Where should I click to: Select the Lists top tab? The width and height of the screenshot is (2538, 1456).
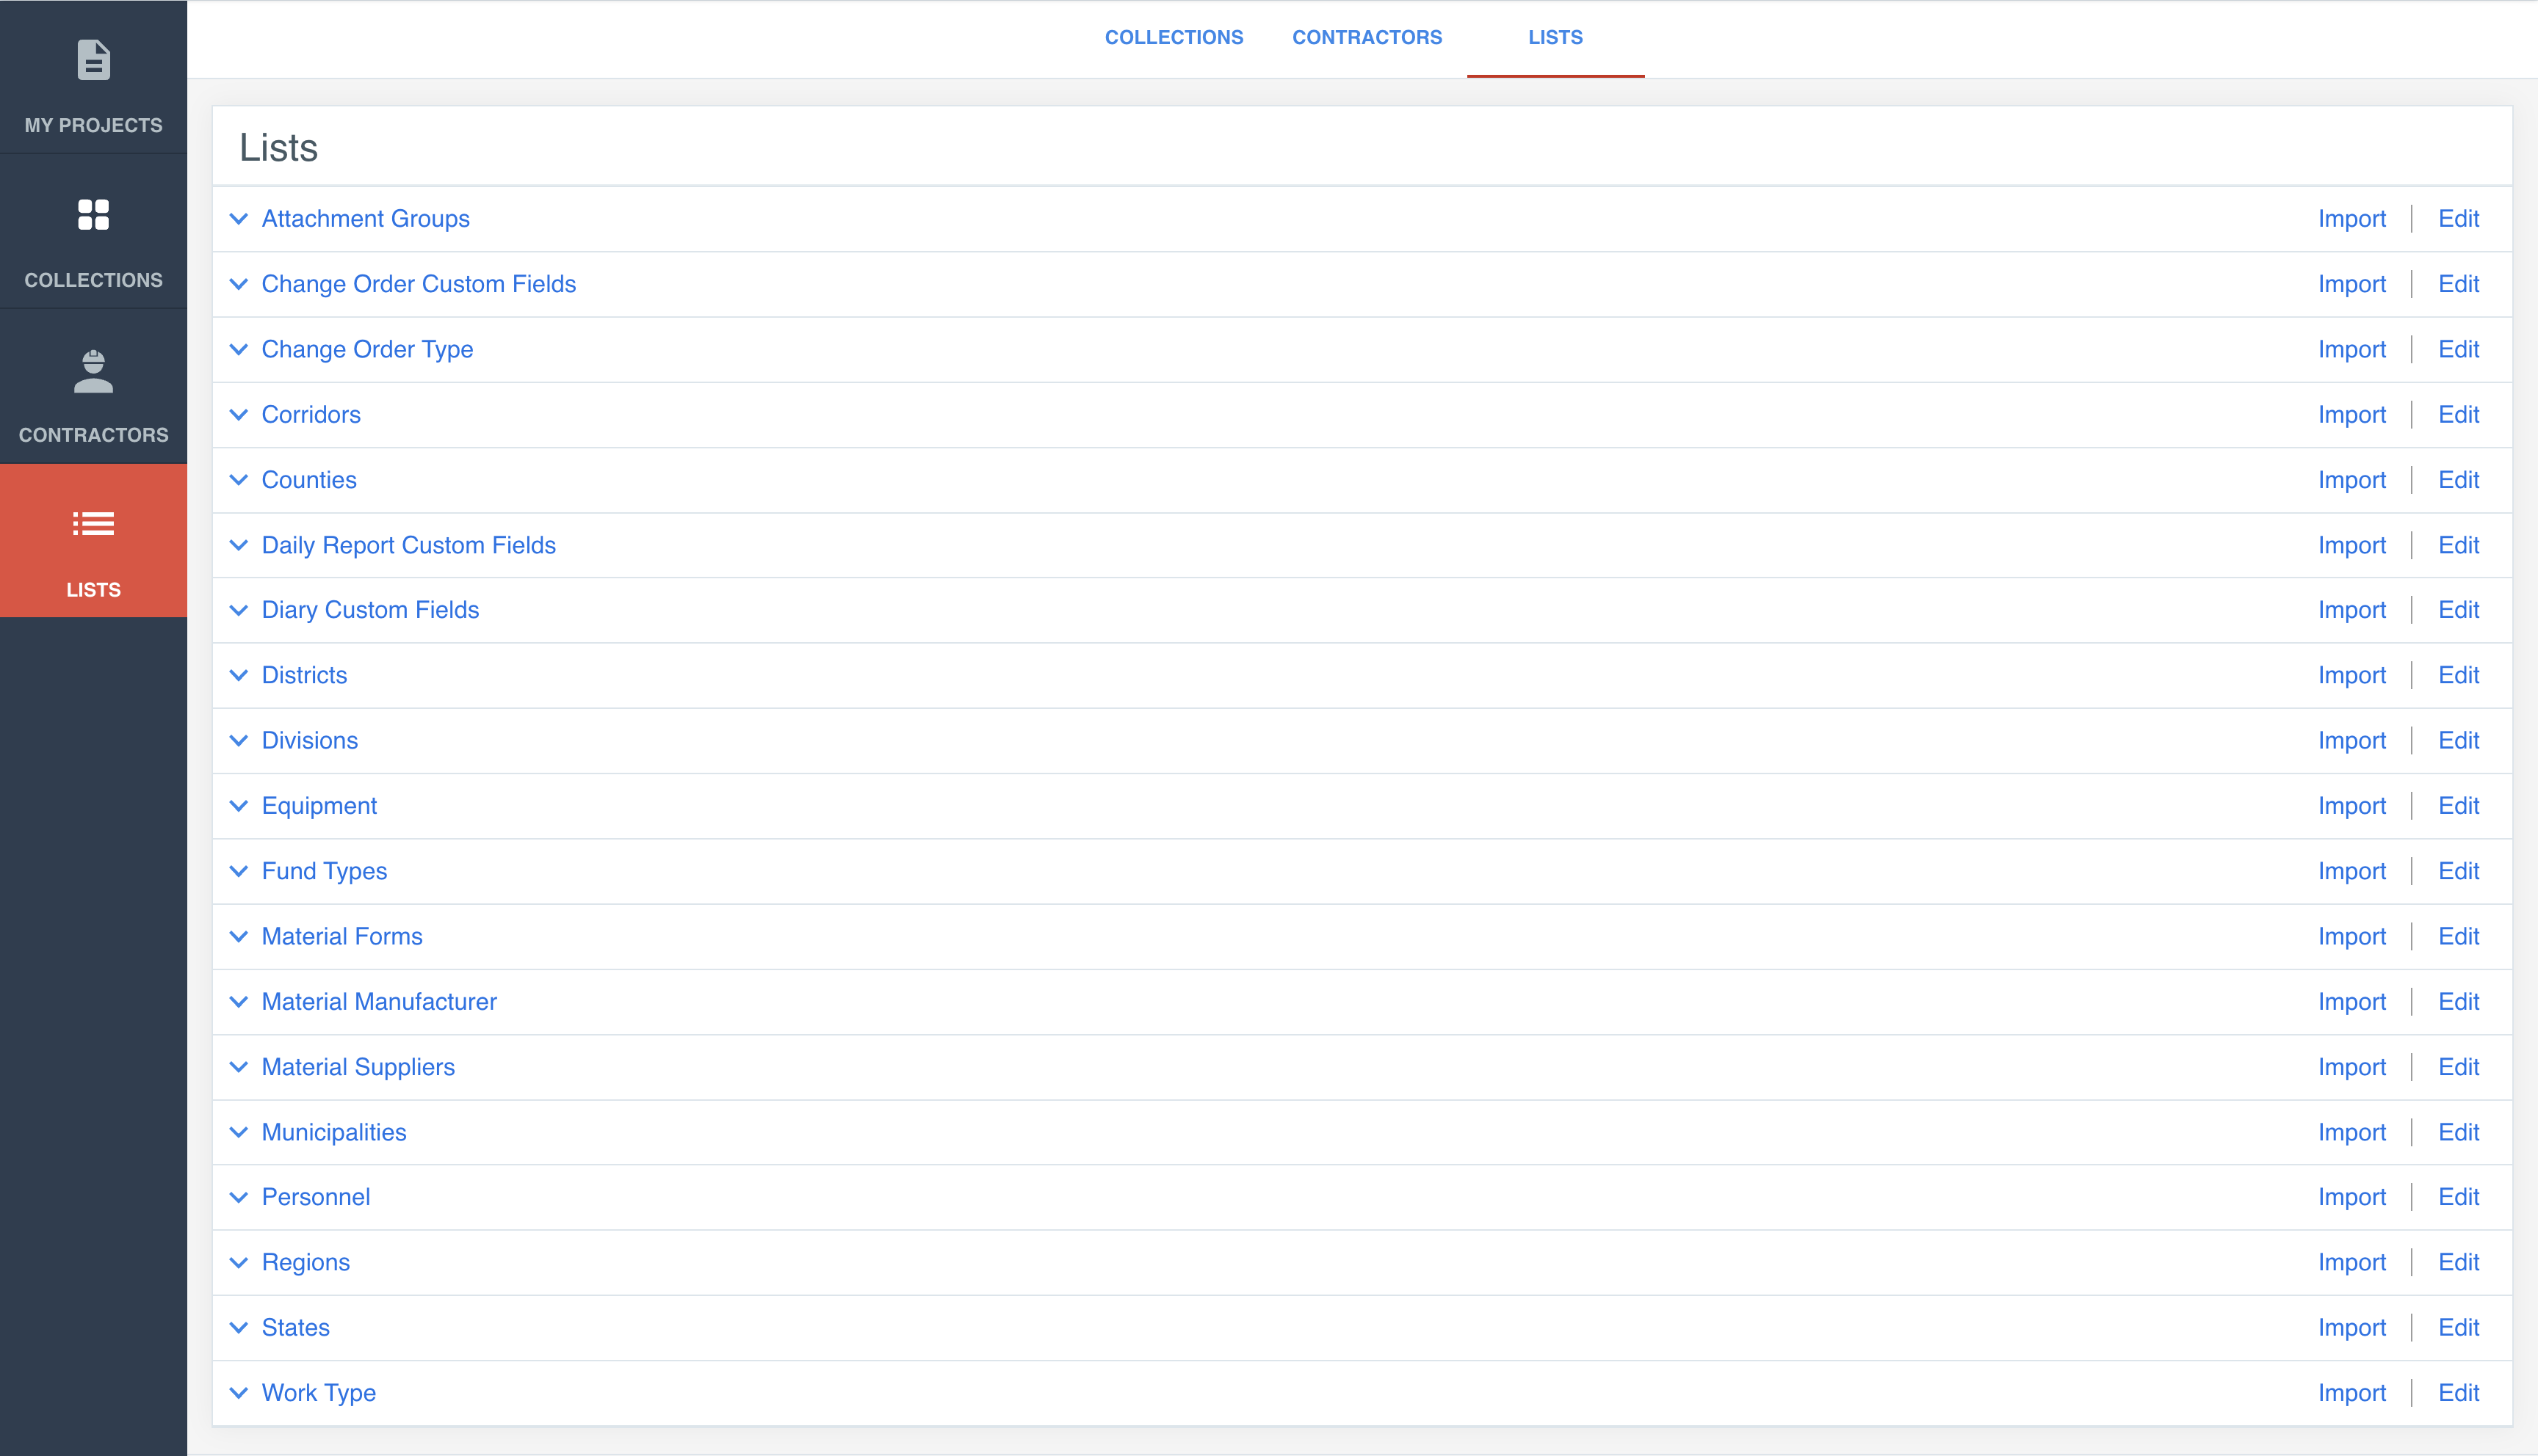(x=1555, y=38)
